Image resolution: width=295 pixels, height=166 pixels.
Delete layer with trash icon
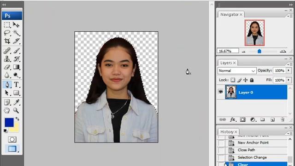(283, 120)
